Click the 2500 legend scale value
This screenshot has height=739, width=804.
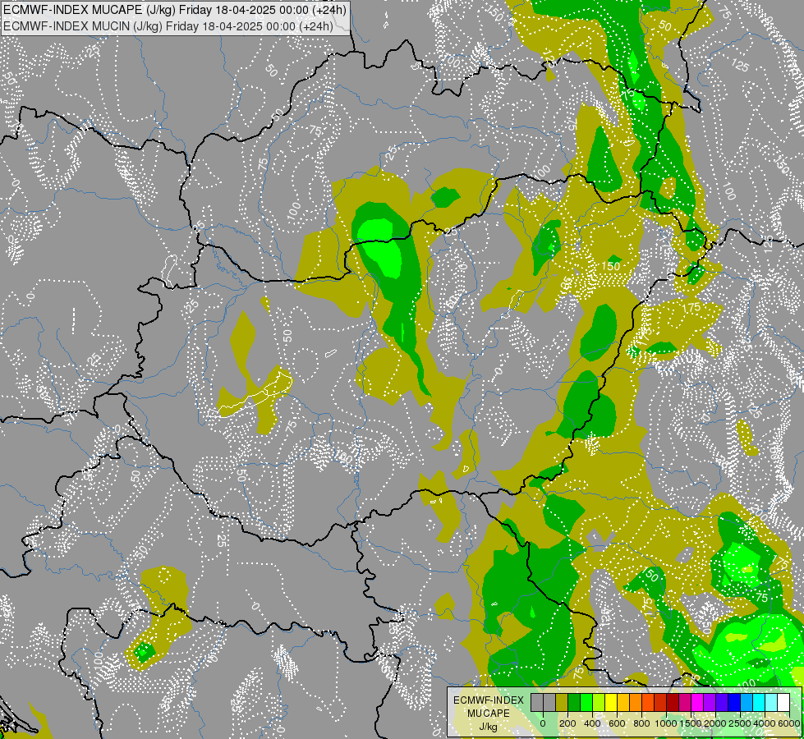[x=740, y=723]
